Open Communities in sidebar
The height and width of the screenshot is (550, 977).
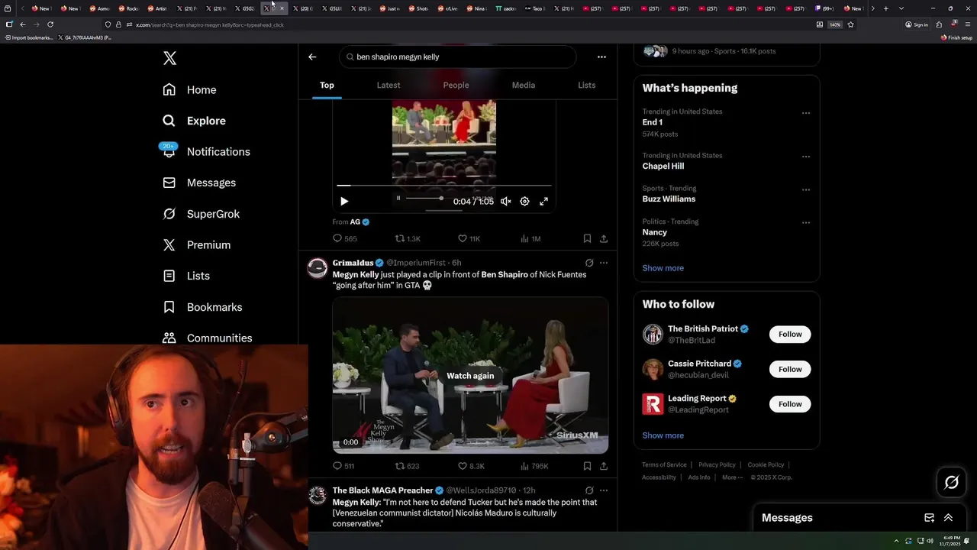[207, 338]
